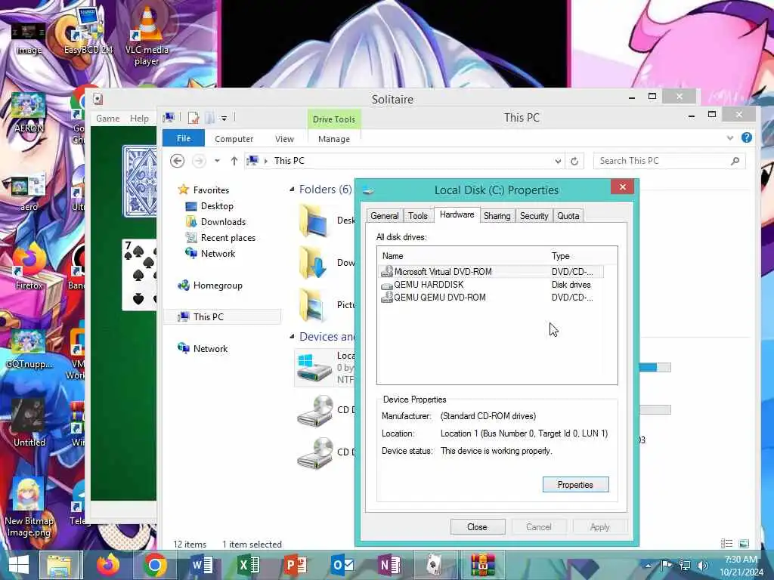Expand the ribbon chevron in This PC
The width and height of the screenshot is (774, 580).
[x=730, y=138]
